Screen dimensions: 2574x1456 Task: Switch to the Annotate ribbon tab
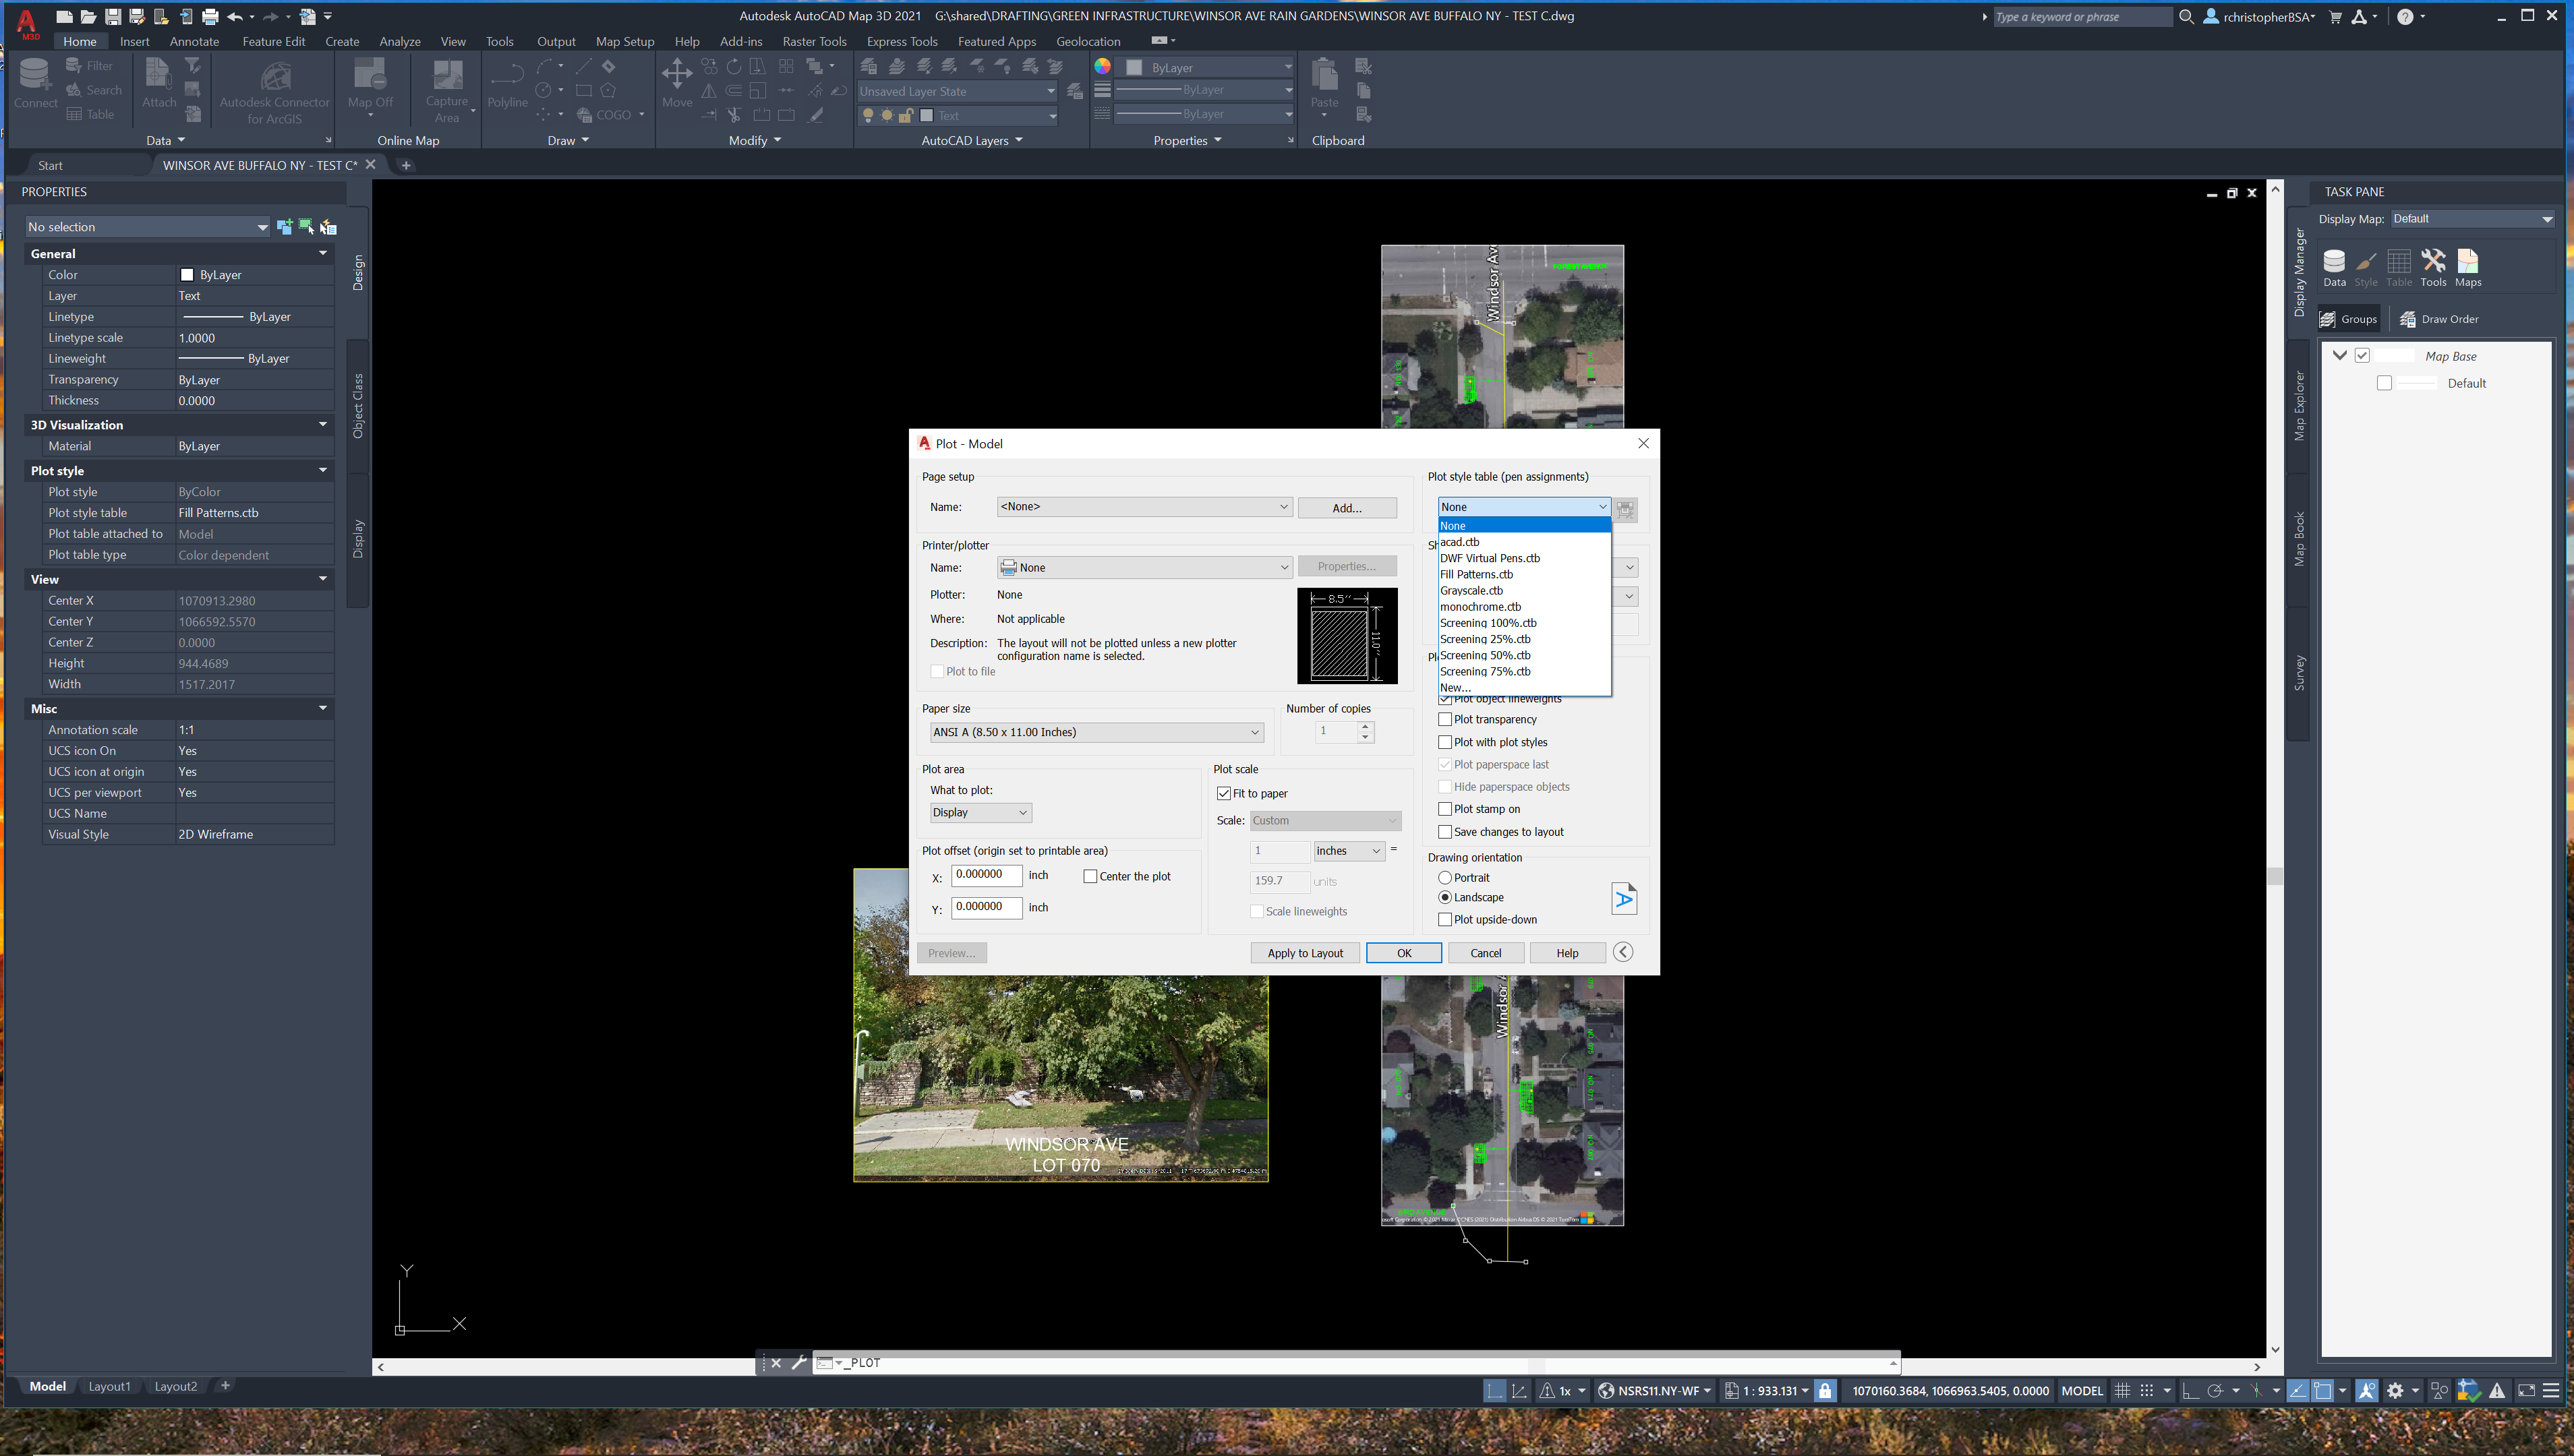[x=193, y=41]
